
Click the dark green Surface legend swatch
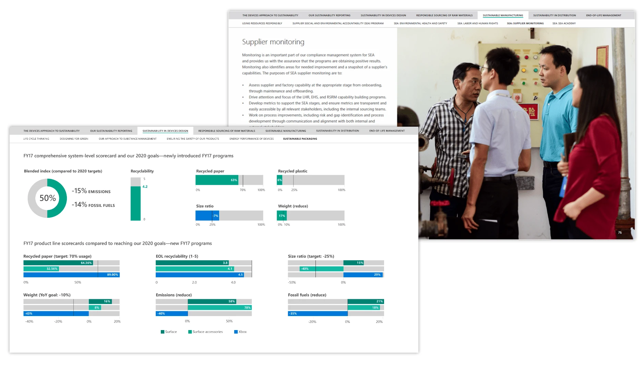pos(163,332)
